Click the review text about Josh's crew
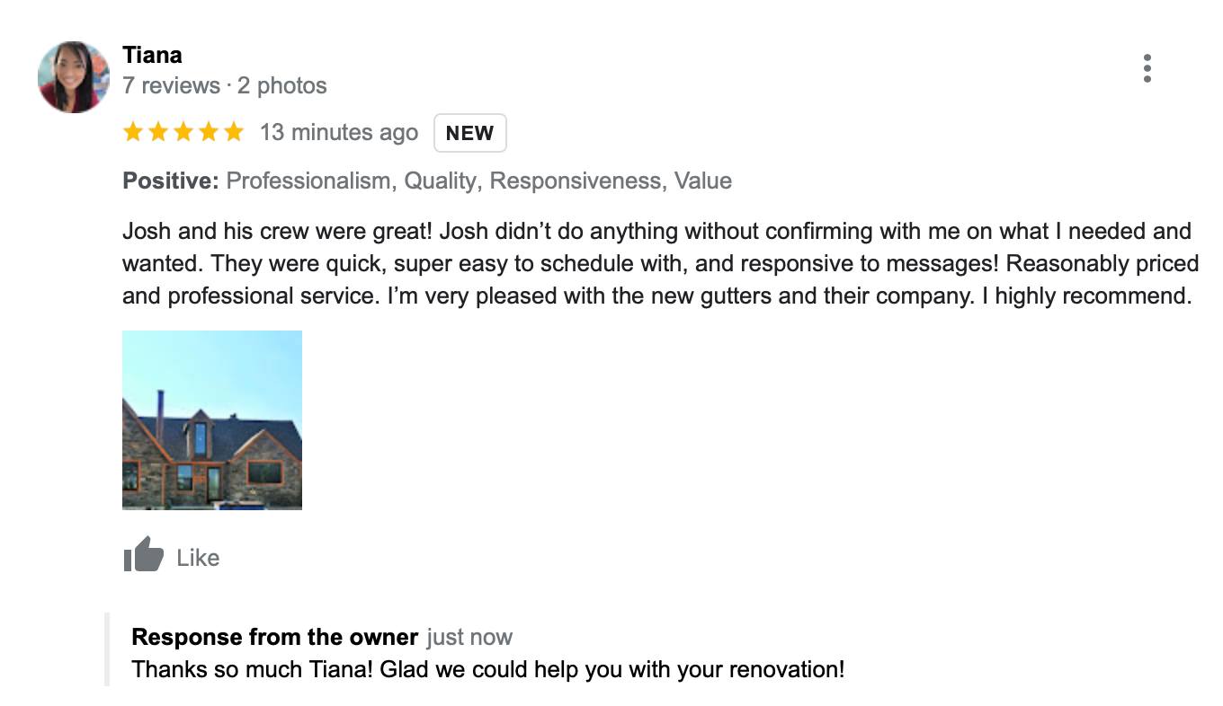Screen dimensions: 1223x706 coord(656,263)
